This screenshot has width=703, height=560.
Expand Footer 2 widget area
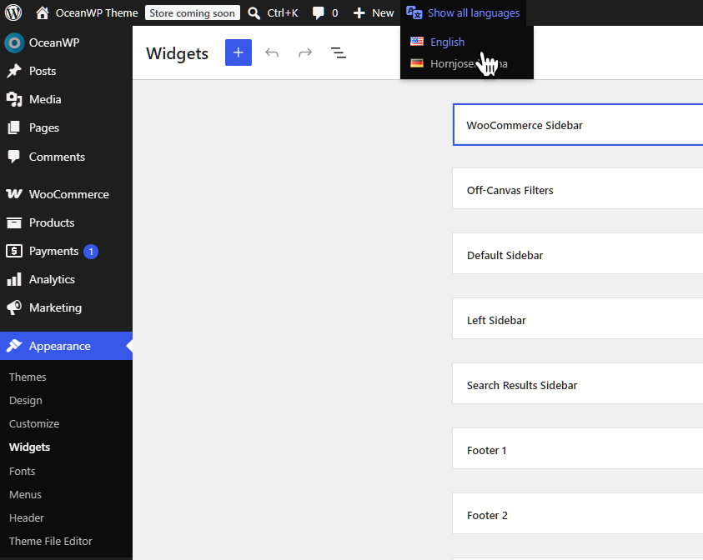pos(578,513)
